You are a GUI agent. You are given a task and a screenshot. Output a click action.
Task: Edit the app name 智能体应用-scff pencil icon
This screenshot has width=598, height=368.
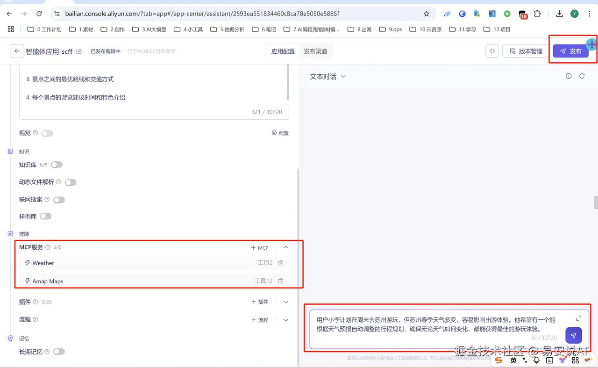point(79,51)
